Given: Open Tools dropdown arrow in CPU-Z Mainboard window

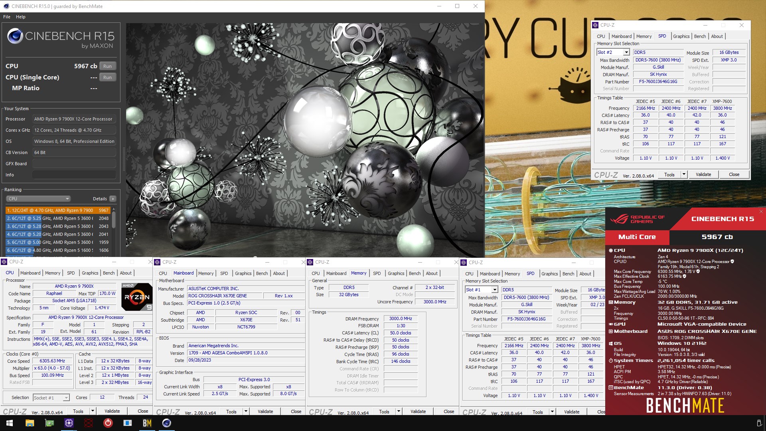Looking at the screenshot, I should pos(245,411).
